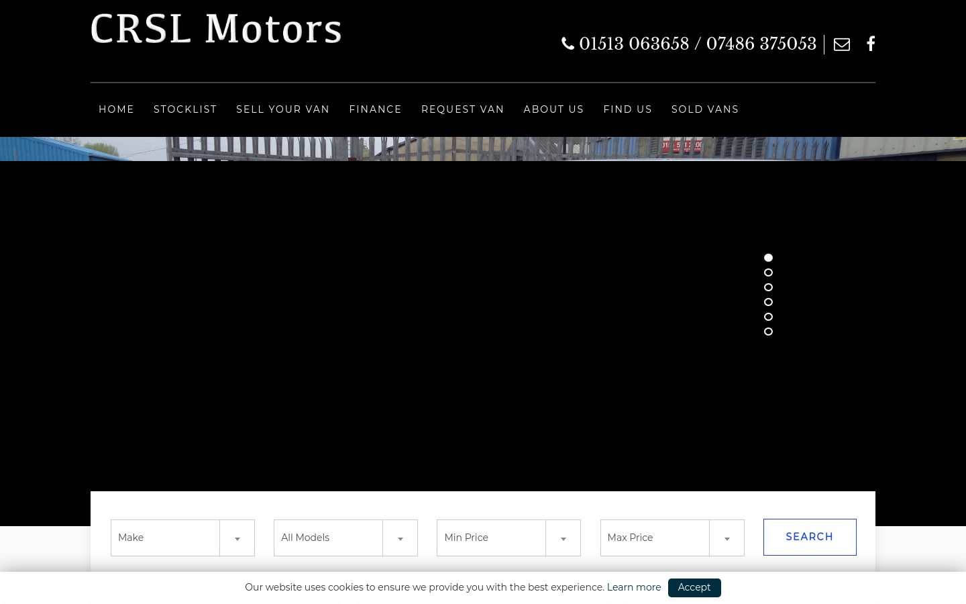Open Request Van page
The image size is (966, 604).
pyautogui.click(x=463, y=109)
